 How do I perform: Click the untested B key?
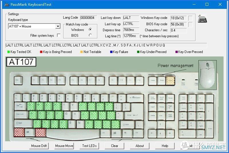point(72,124)
